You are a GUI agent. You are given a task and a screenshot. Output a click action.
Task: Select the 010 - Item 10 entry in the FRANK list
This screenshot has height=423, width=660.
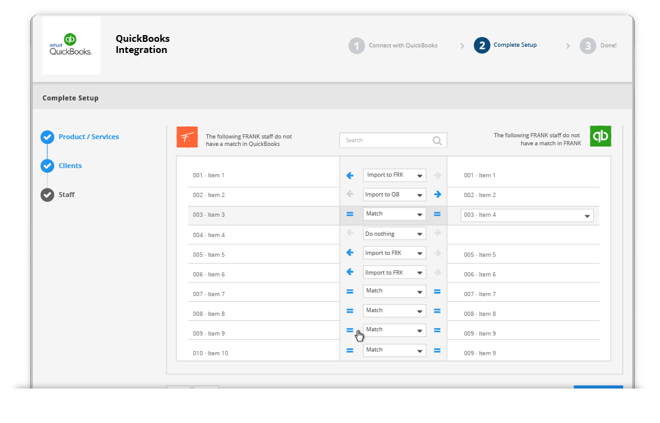210,353
